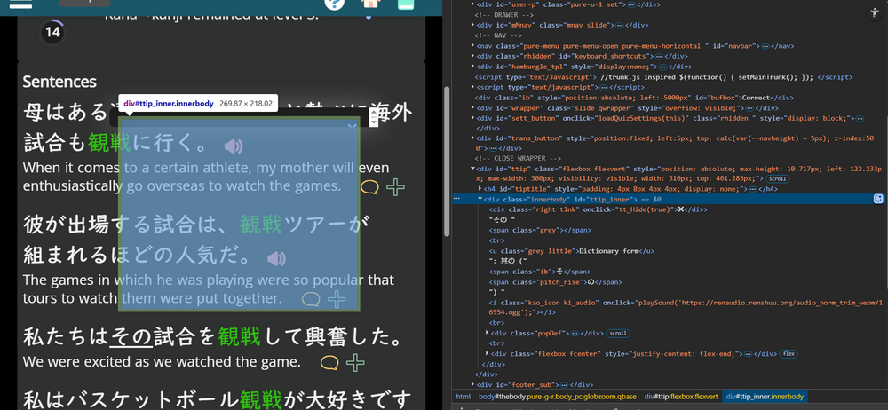
Task: Expand the footer_sub div node
Action: coord(473,384)
